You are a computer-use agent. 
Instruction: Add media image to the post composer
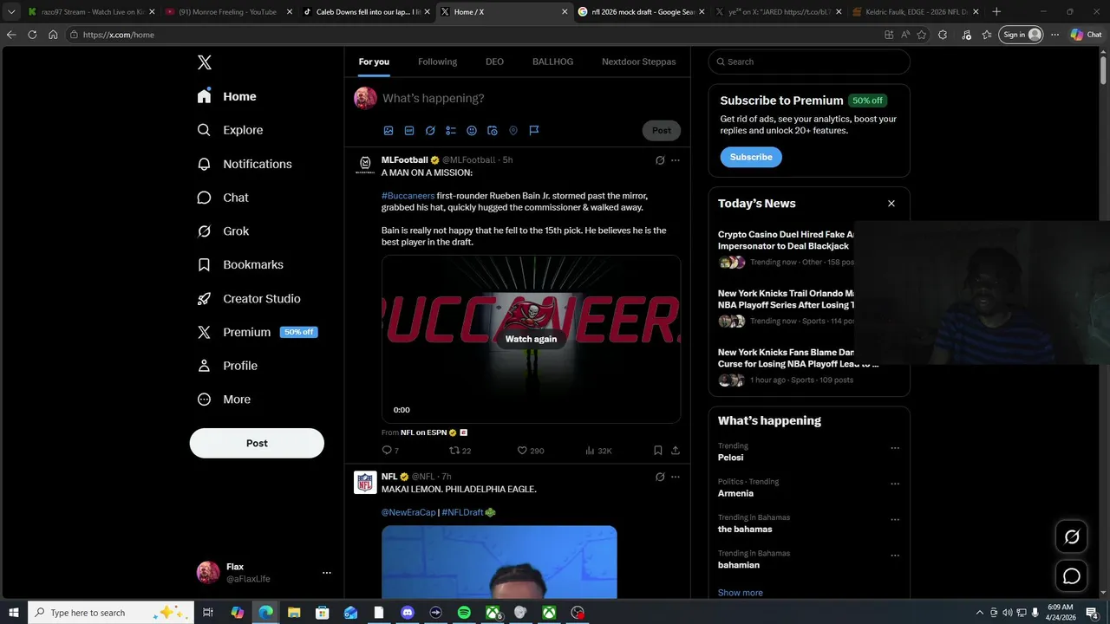(x=388, y=131)
